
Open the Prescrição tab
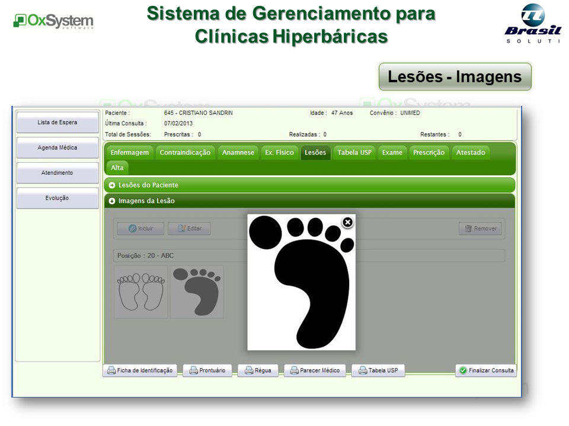[429, 153]
